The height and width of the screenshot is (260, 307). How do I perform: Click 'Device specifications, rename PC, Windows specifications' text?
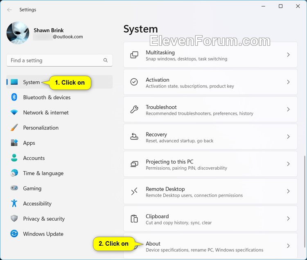point(204,250)
